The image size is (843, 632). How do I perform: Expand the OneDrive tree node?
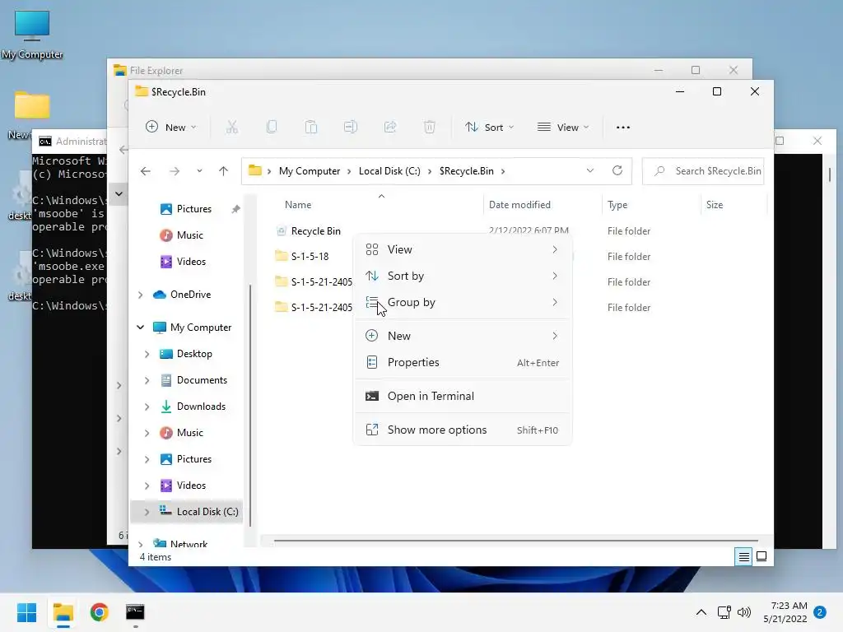coord(140,295)
